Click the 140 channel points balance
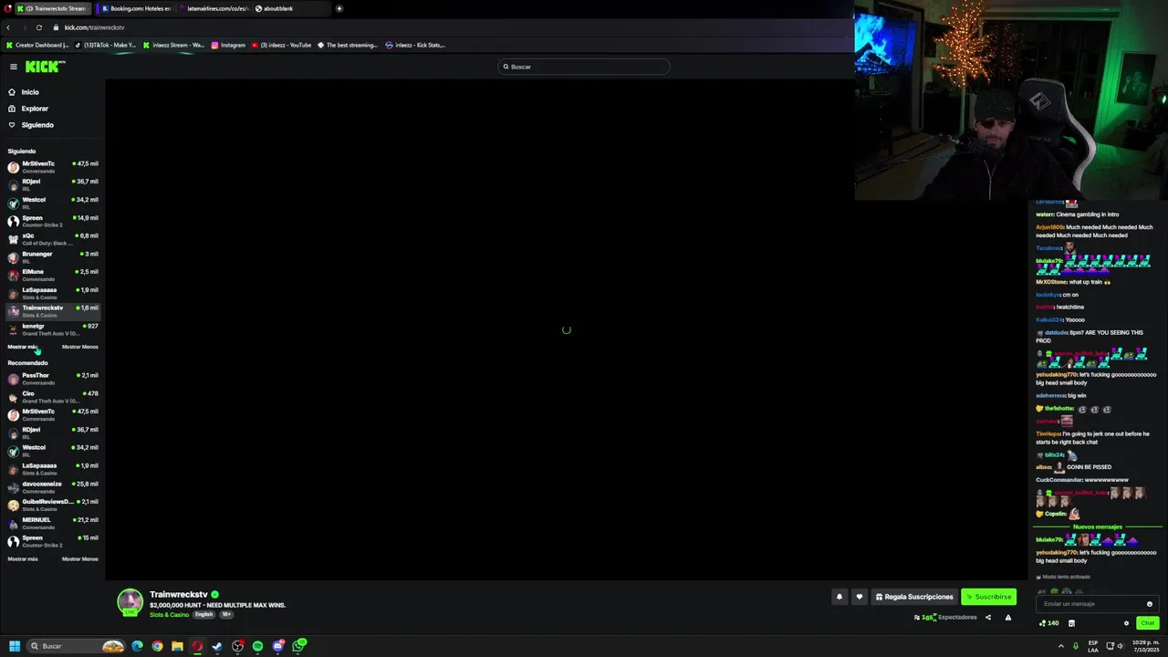1168x657 pixels. [x=1049, y=623]
